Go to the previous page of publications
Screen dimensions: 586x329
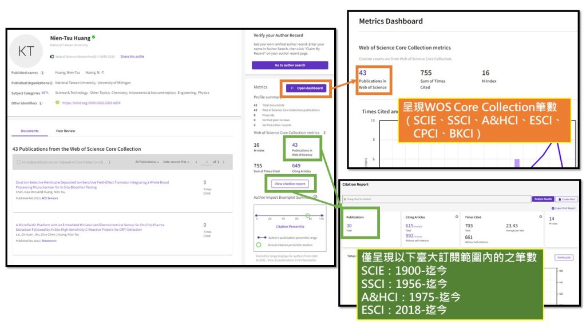coord(196,162)
